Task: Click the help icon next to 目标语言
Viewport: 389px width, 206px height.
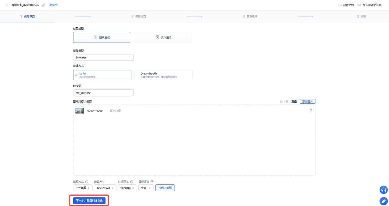Action: (152, 182)
